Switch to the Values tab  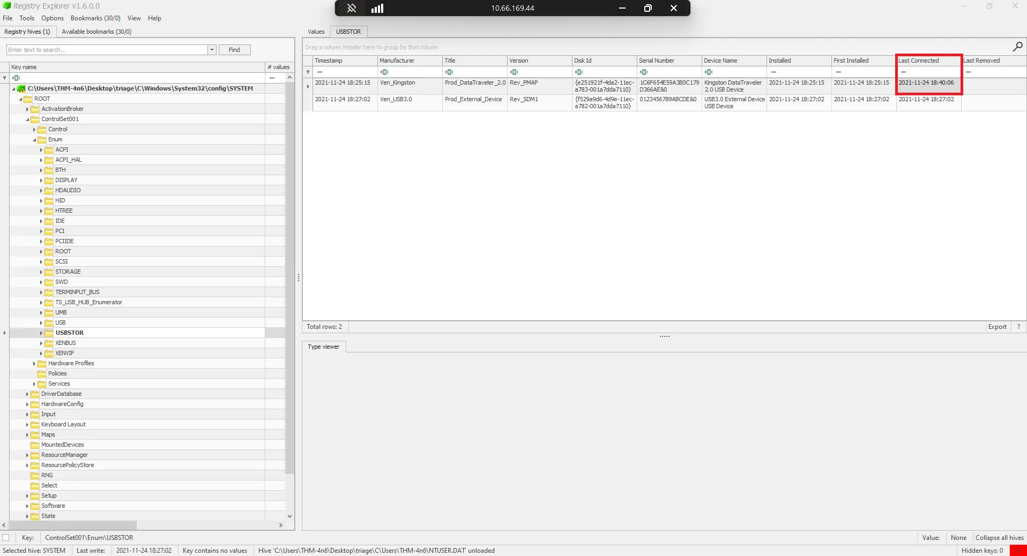point(316,32)
